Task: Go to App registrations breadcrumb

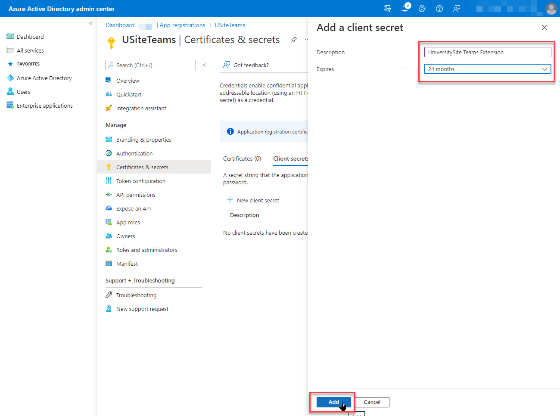Action: 182,25
